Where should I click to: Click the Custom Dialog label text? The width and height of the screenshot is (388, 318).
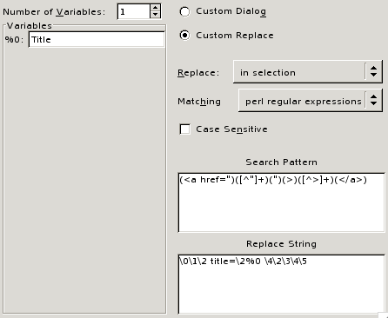click(x=231, y=11)
